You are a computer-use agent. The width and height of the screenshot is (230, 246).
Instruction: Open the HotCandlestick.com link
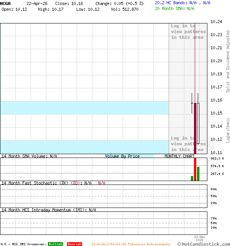[204, 244]
